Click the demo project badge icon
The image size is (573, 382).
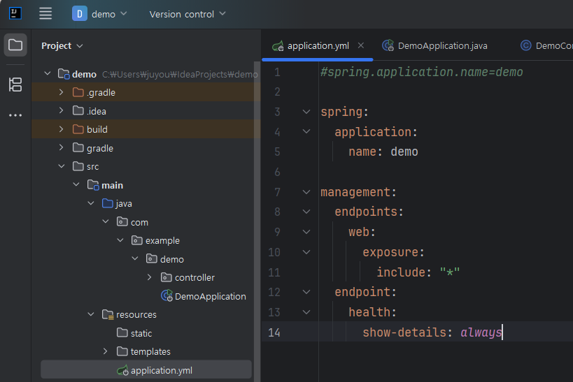[x=79, y=14]
